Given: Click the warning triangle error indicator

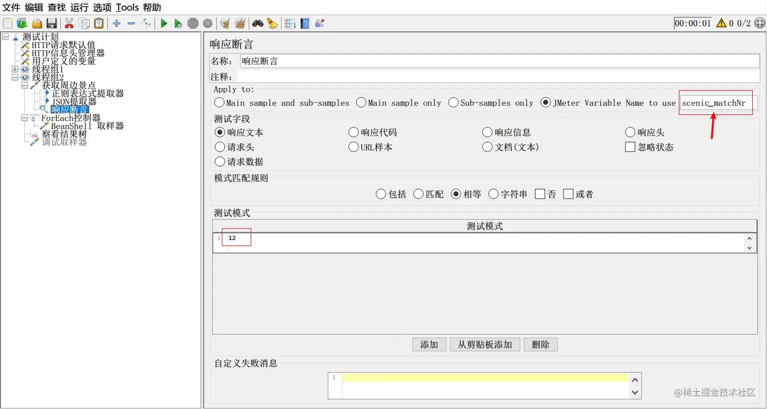Looking at the screenshot, I should click(720, 22).
